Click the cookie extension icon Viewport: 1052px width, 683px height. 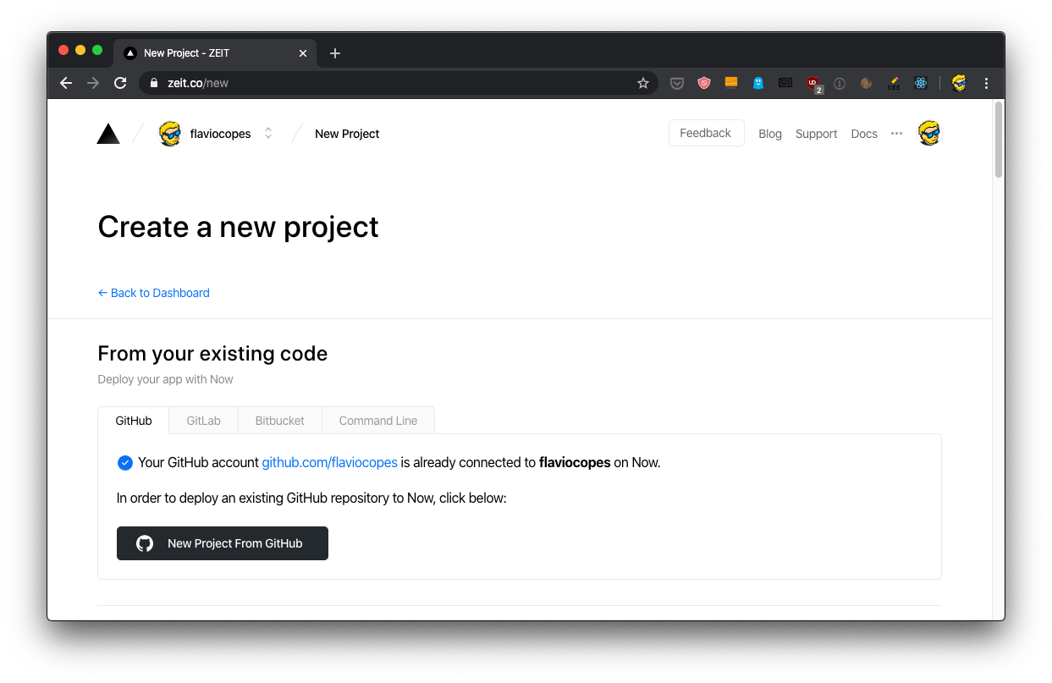coord(866,83)
